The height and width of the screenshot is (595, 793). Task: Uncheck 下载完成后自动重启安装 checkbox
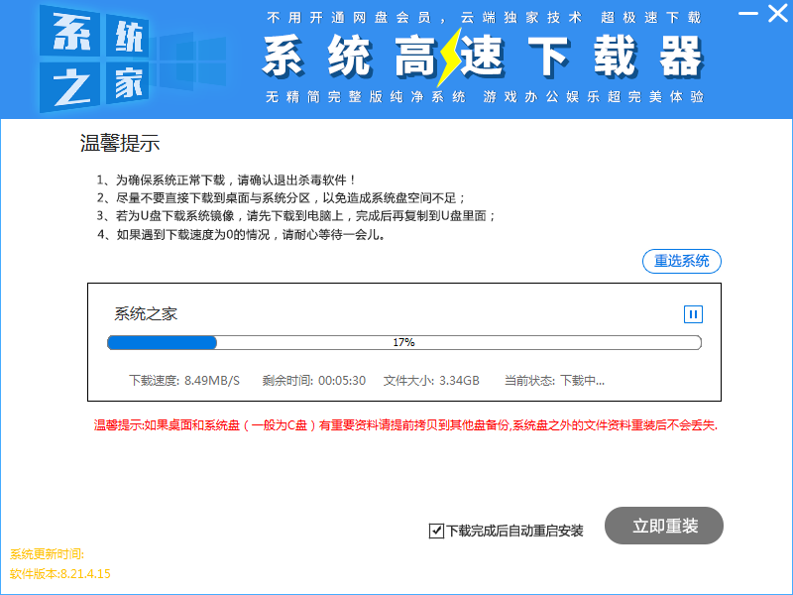436,531
